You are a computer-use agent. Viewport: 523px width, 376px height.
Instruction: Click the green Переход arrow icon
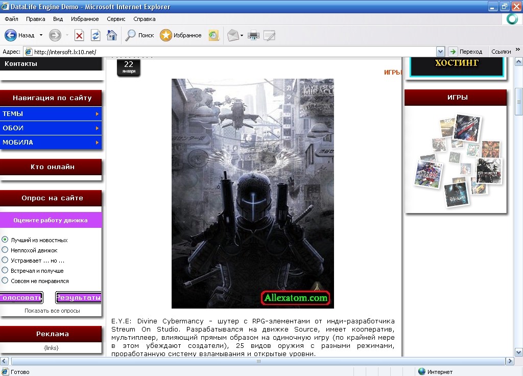pos(453,52)
